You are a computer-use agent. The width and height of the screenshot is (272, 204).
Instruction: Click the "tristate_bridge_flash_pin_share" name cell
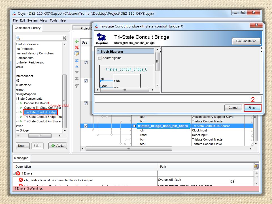163,126
